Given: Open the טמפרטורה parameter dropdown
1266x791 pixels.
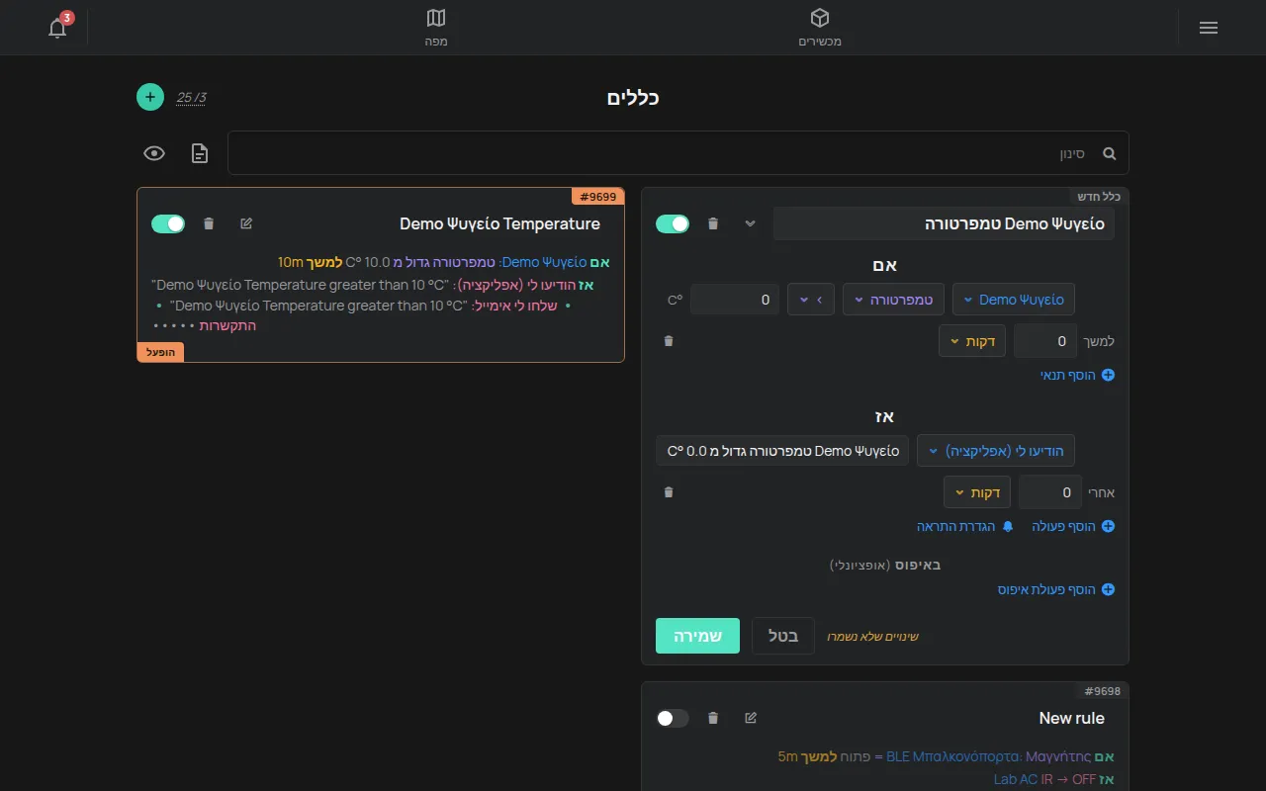Looking at the screenshot, I should click(x=893, y=300).
